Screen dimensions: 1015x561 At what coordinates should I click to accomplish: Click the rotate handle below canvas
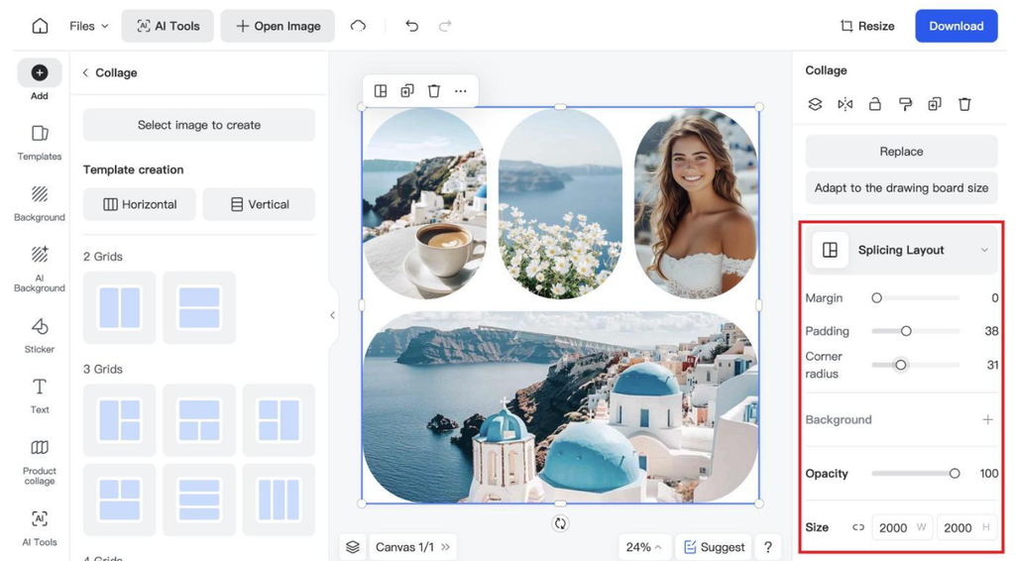[x=561, y=523]
